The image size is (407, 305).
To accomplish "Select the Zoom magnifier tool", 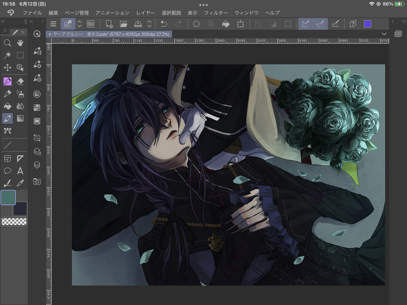I will click(7, 43).
